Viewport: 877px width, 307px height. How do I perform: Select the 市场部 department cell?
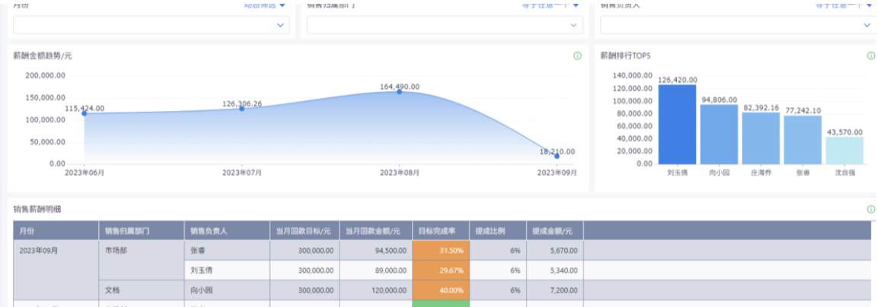(x=142, y=260)
